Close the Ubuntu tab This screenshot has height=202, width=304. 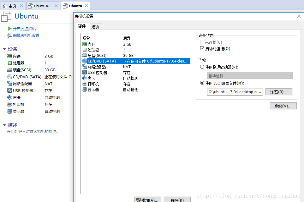[x=86, y=6]
